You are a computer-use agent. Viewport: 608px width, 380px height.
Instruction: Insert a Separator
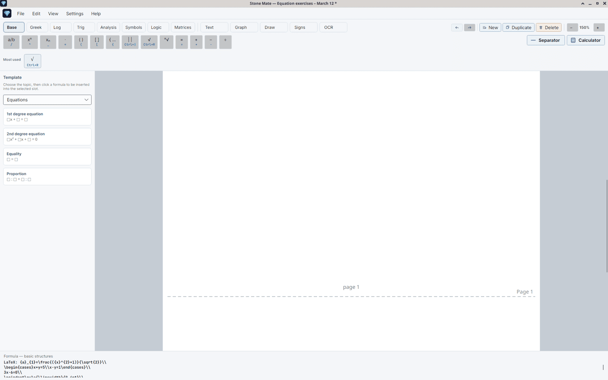(546, 40)
